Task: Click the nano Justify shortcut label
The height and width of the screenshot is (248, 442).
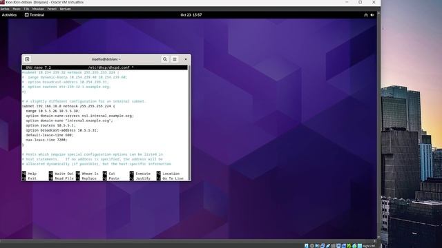Action: 143,178
